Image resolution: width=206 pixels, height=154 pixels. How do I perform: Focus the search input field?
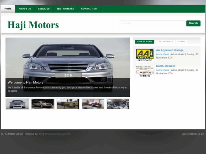(152, 23)
